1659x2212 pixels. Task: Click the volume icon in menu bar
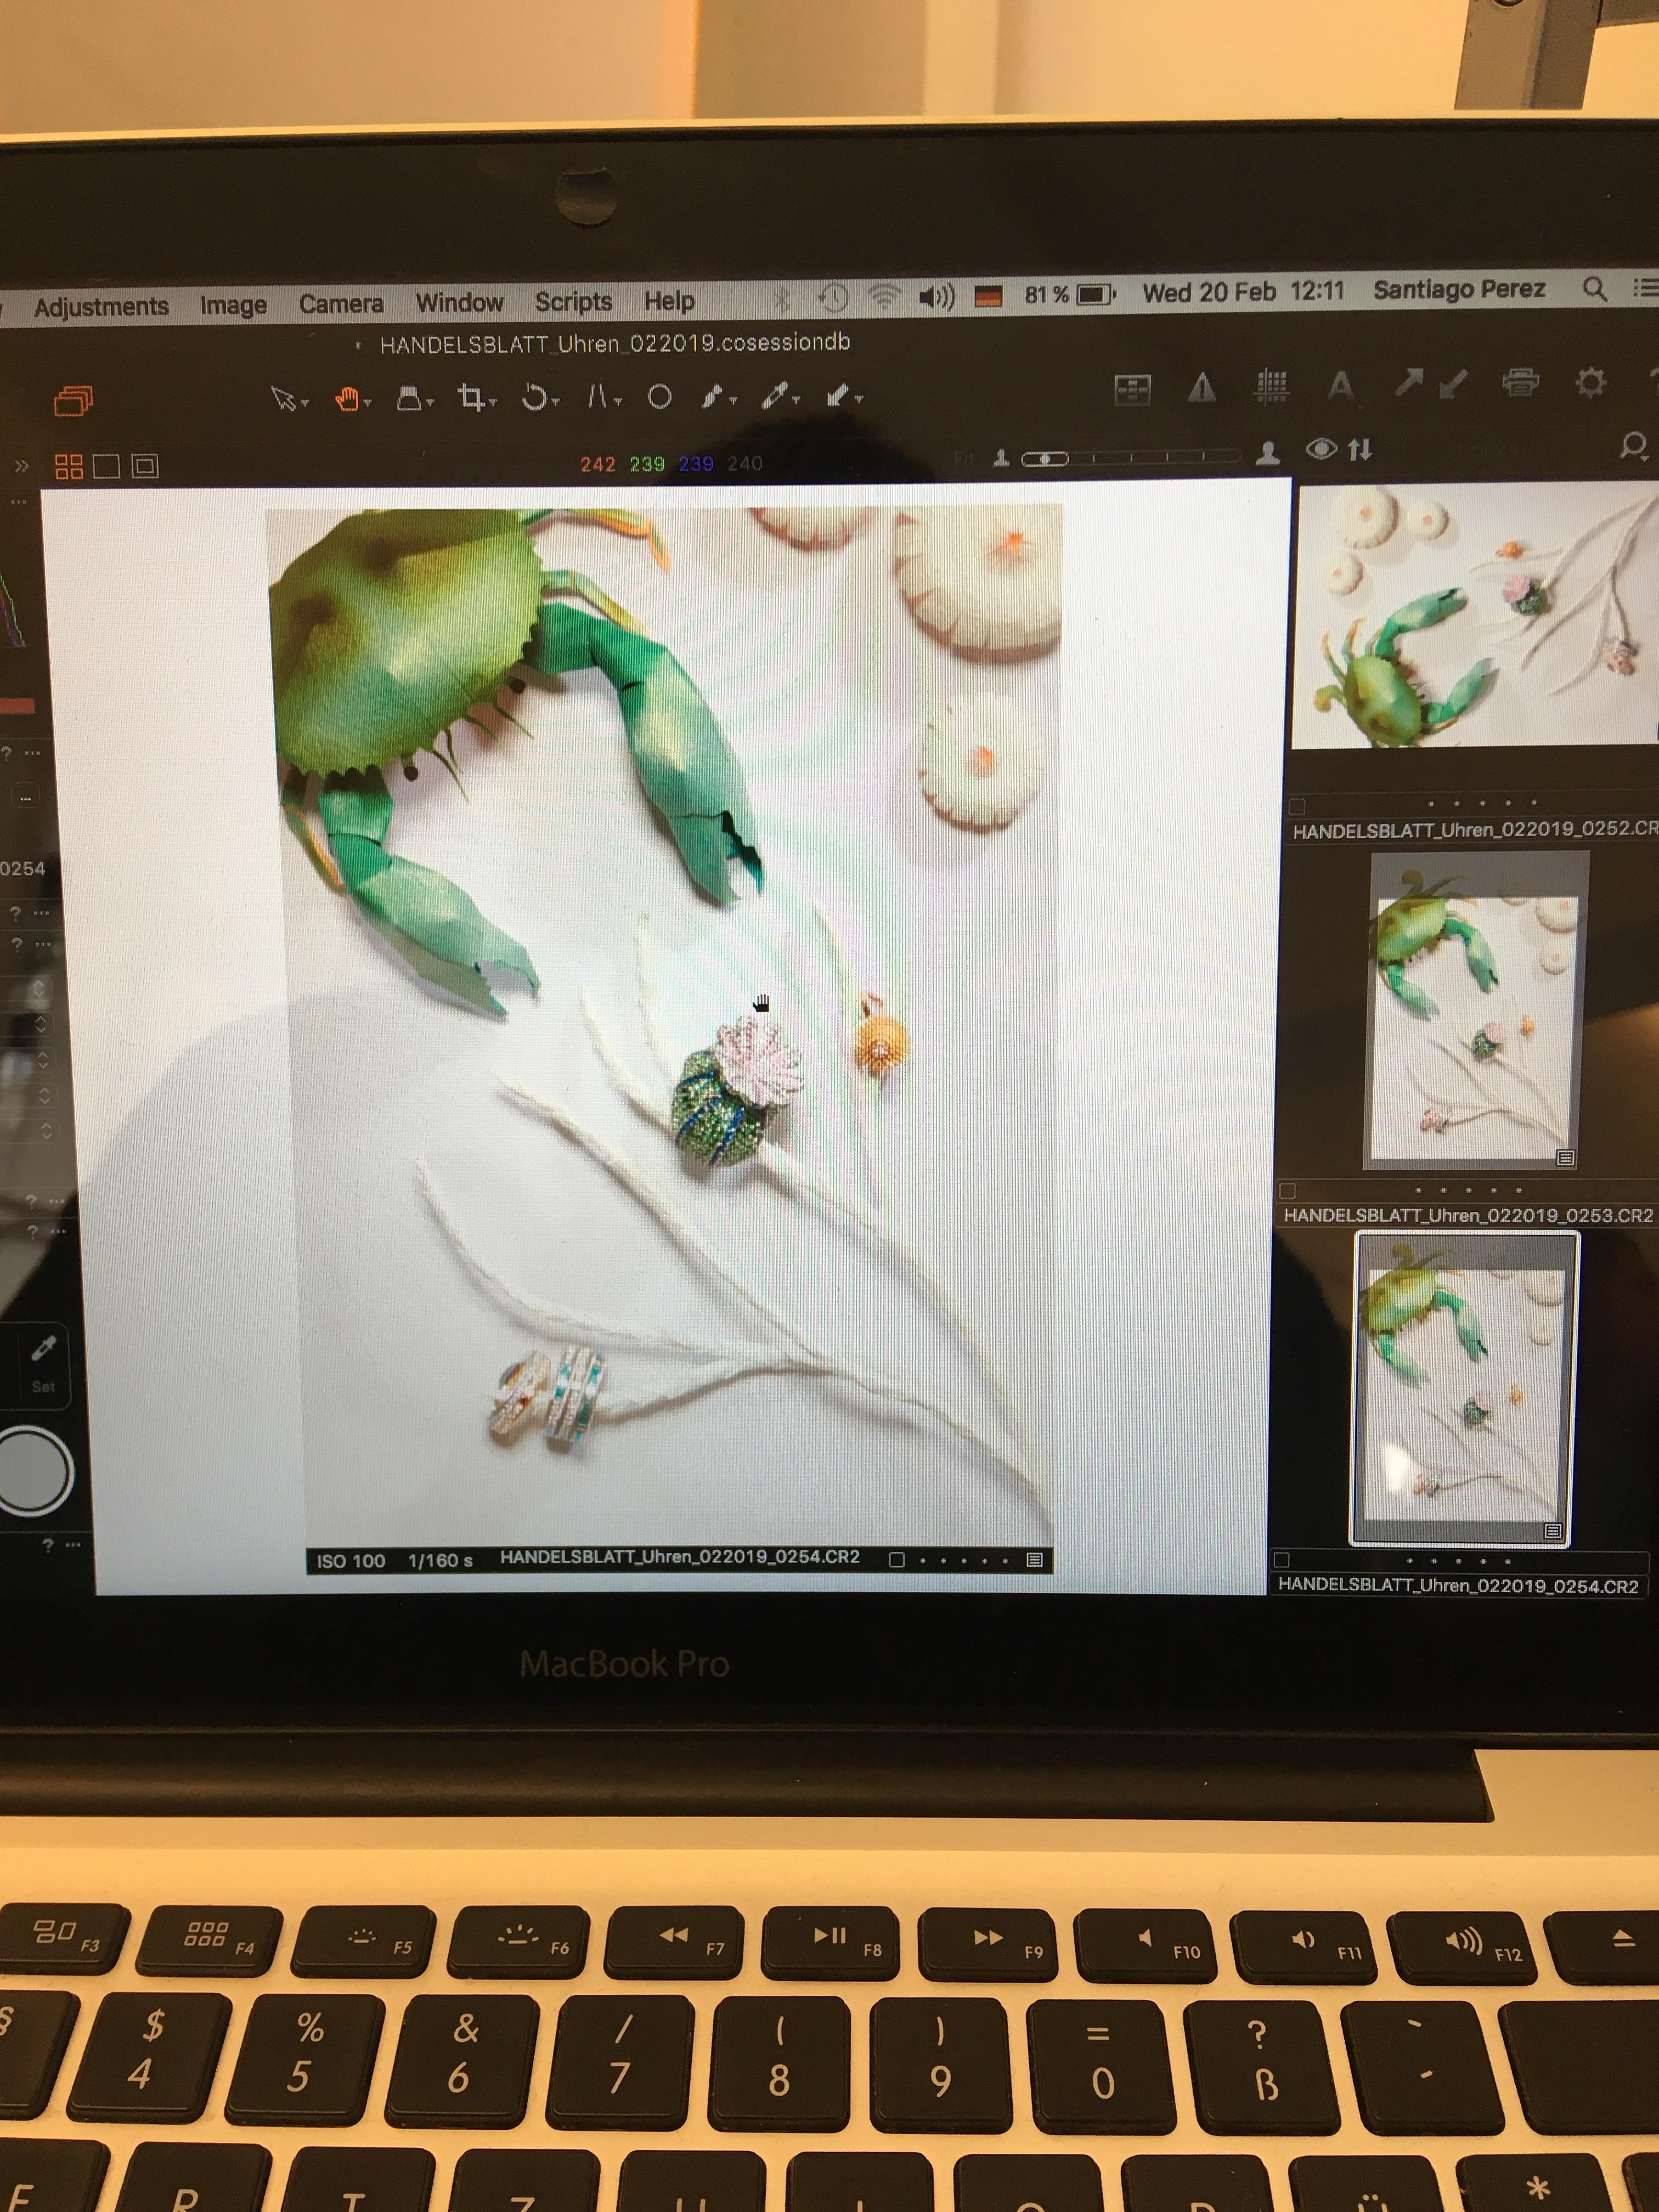click(x=936, y=296)
